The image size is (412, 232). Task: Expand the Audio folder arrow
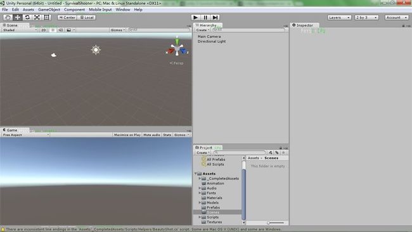coord(200,188)
